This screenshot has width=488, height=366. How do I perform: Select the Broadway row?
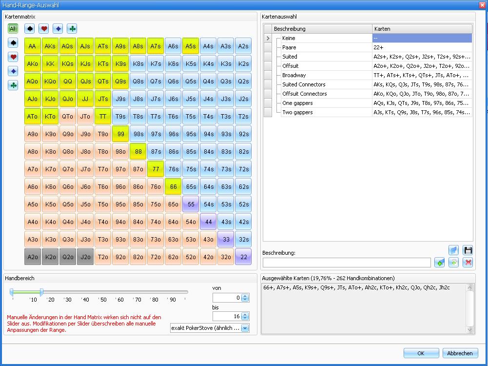point(368,75)
